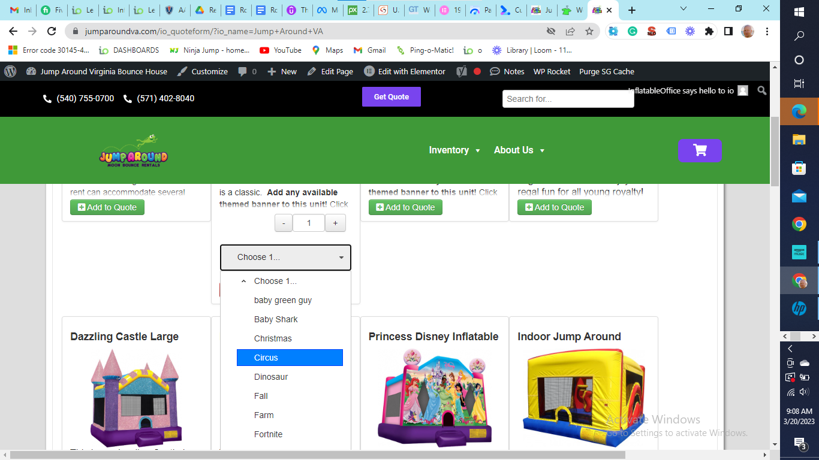Screen dimensions: 819x460
Task: Pick the Dinosaur banner option
Action: tap(271, 377)
